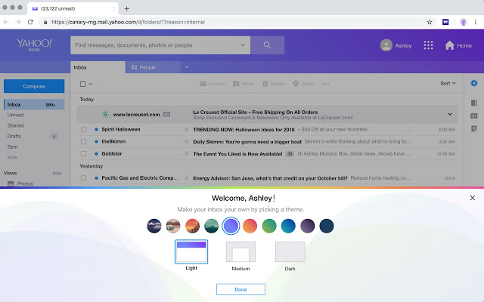Click the Compose button

(x=34, y=86)
